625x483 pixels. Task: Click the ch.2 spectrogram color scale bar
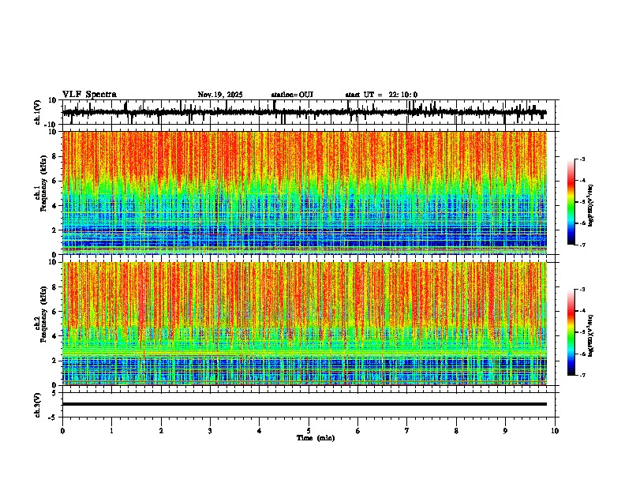point(571,332)
